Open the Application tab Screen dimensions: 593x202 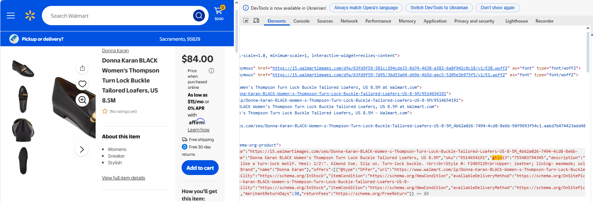click(435, 21)
